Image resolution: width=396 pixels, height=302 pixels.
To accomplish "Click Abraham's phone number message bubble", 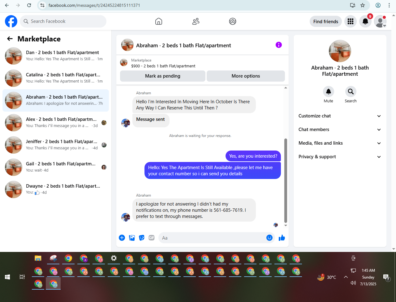I will tap(194, 210).
